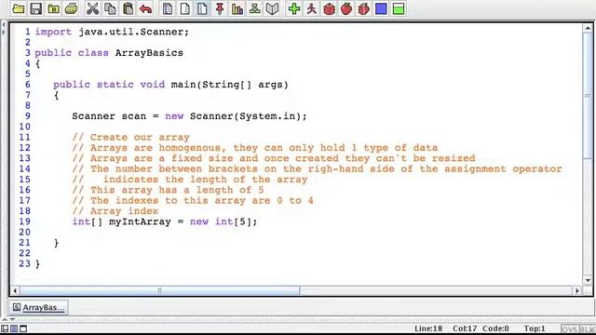Viewport: 596px width, 335px height.
Task: Click the green window toolbar icon
Action: pos(399,8)
